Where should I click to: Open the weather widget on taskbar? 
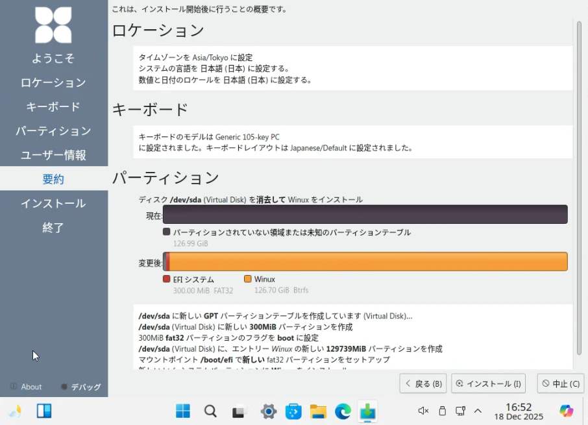click(x=15, y=411)
